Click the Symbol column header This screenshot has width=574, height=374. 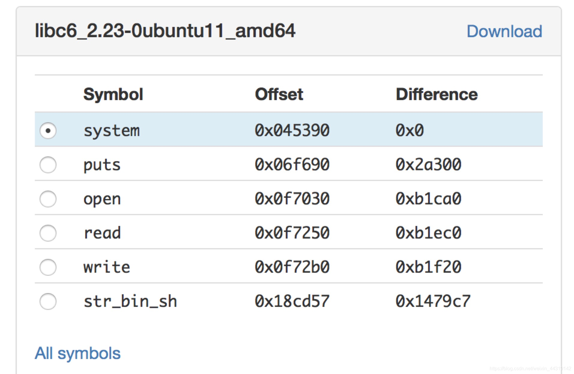point(113,94)
